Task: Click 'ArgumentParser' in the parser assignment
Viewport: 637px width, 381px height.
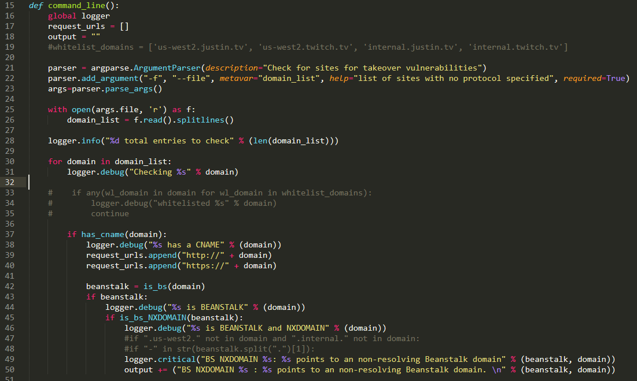Action: (167, 68)
